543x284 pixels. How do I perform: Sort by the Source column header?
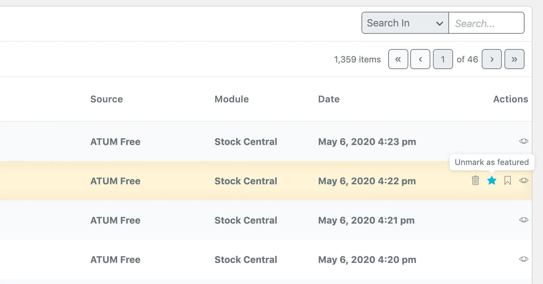point(107,99)
